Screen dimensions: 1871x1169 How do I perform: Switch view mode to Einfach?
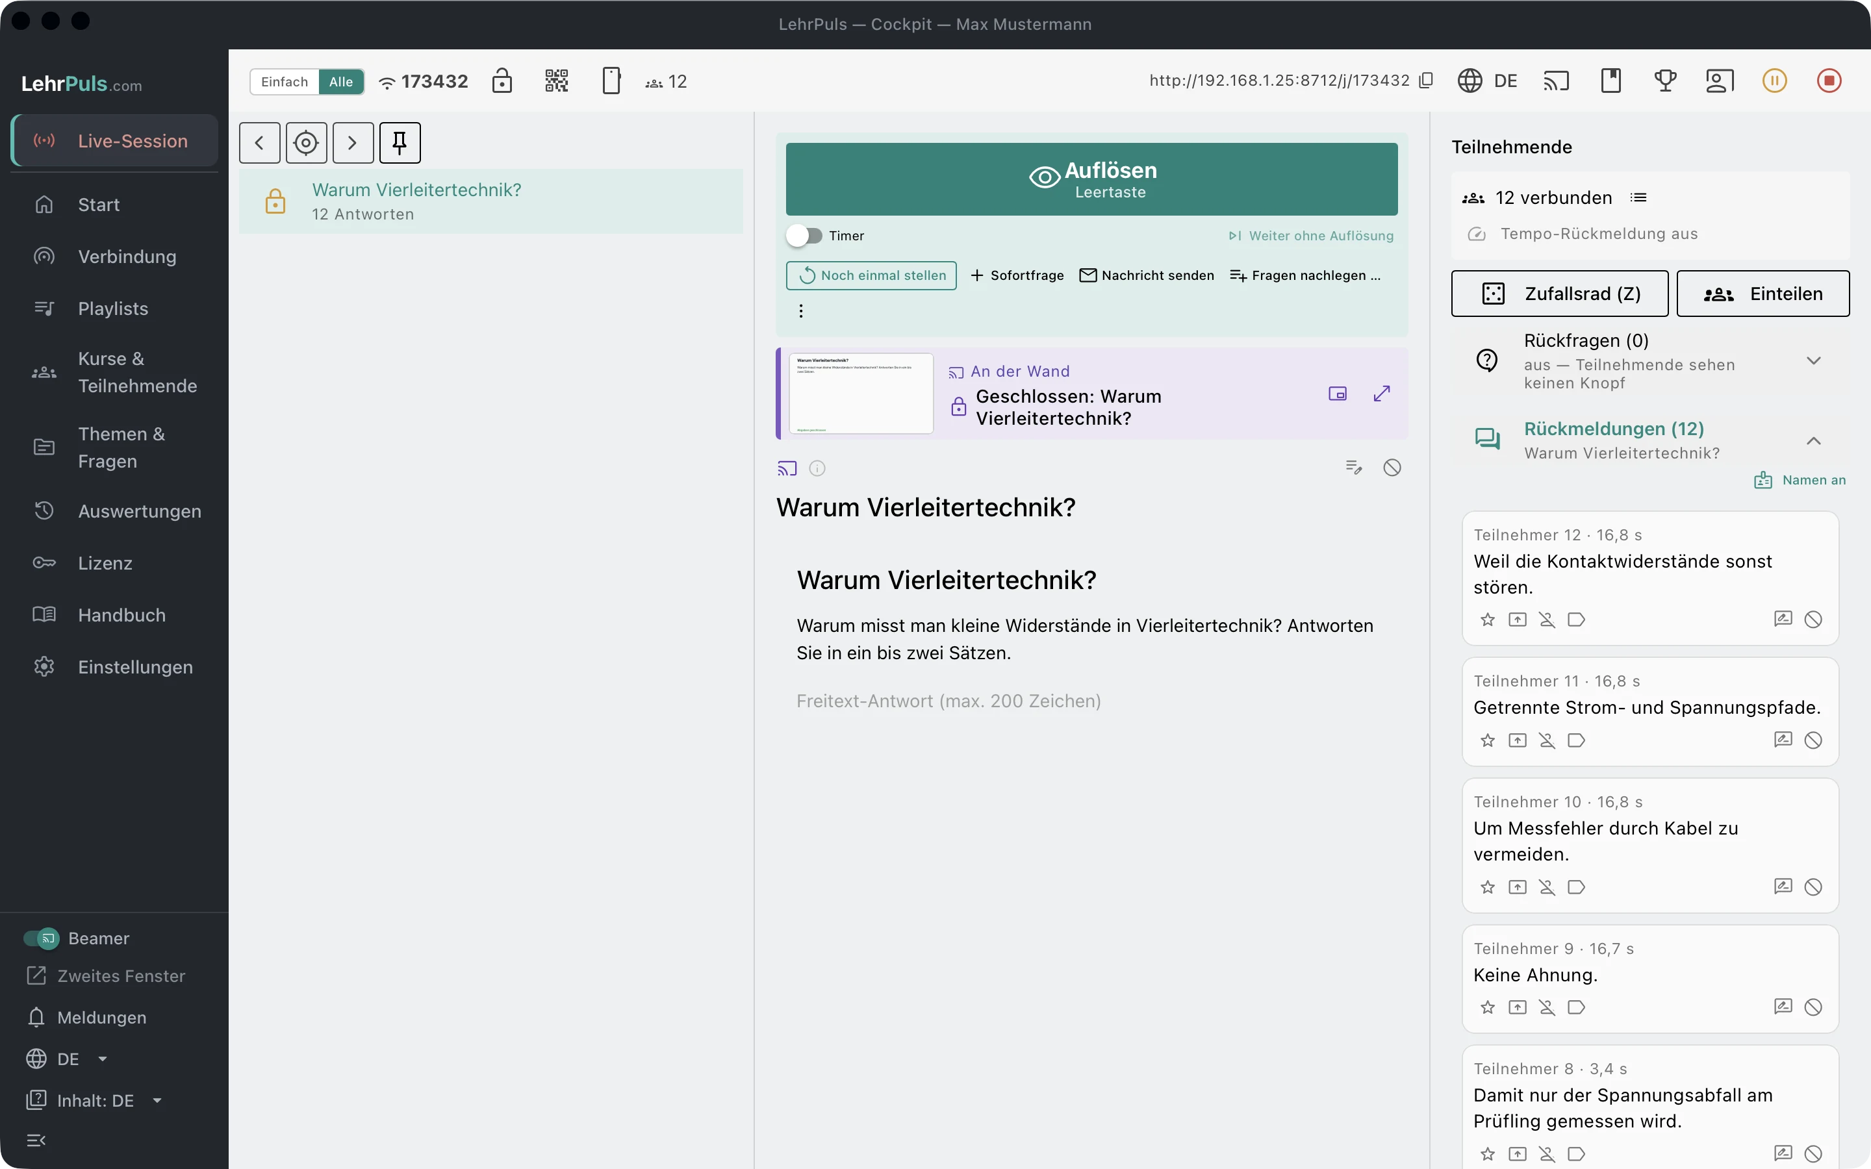(285, 81)
